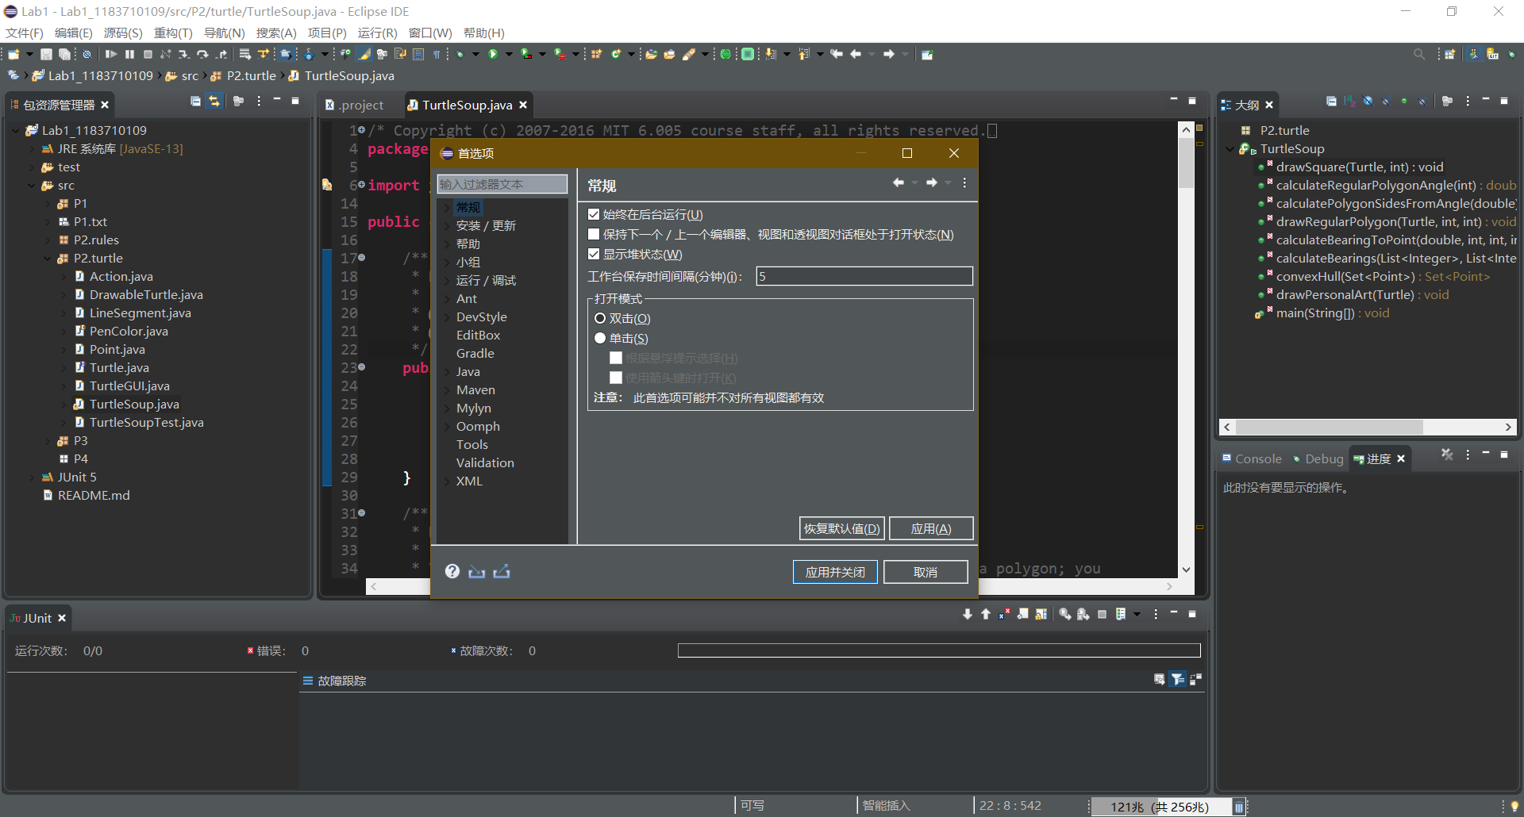Click the Save icon in main toolbar

(46, 54)
